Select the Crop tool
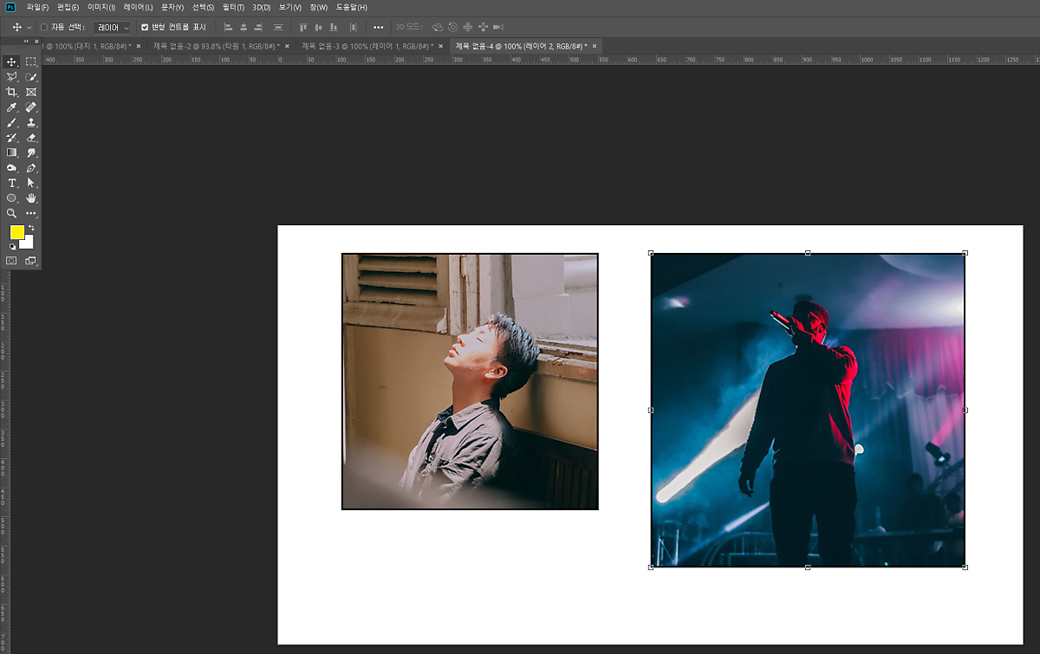1040x654 pixels. [x=12, y=92]
